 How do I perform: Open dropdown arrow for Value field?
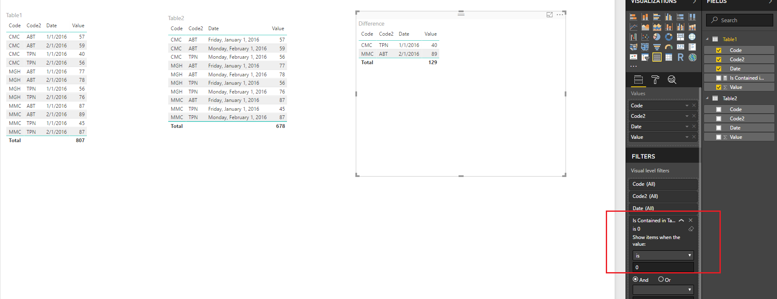(x=687, y=137)
